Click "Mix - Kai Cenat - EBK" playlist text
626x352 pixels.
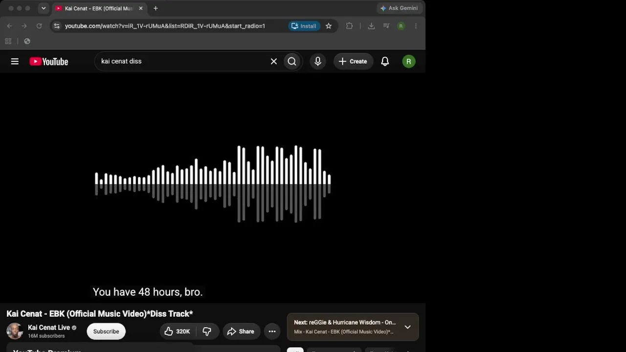click(x=343, y=332)
